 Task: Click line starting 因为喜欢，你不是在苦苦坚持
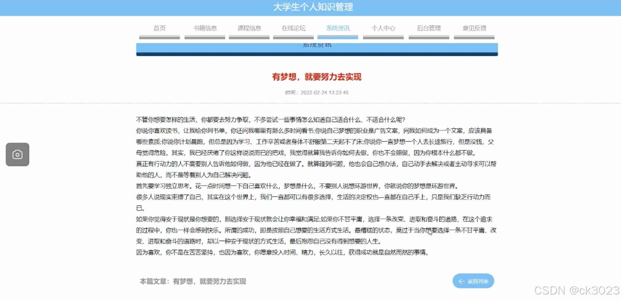pos(283,252)
